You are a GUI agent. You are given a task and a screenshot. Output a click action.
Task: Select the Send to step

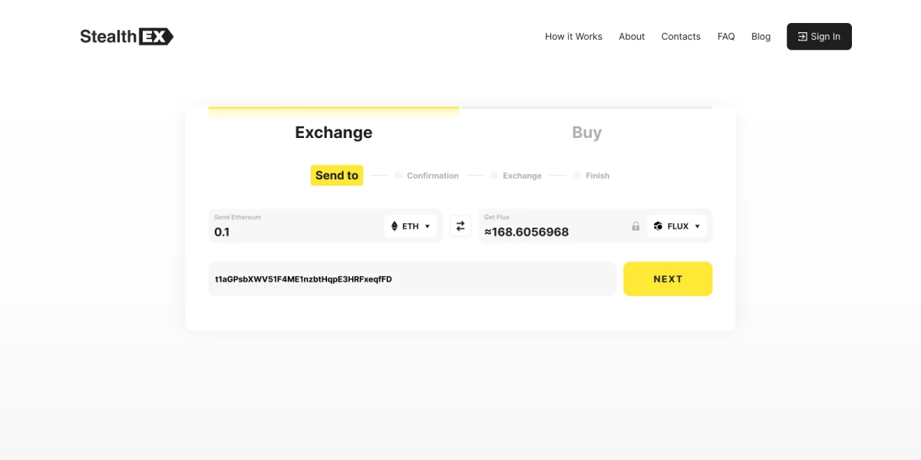[x=337, y=176]
